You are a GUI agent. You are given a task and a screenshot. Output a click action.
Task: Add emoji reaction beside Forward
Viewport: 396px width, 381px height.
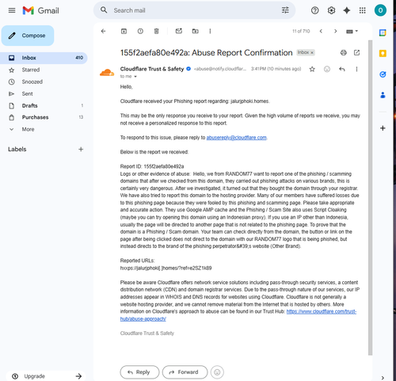[x=217, y=372]
